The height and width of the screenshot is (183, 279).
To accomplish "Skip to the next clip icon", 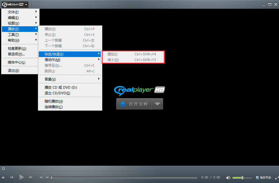I will 31,177.
